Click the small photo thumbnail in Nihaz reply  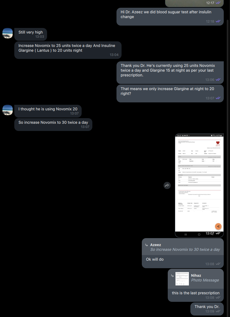tap(182, 279)
